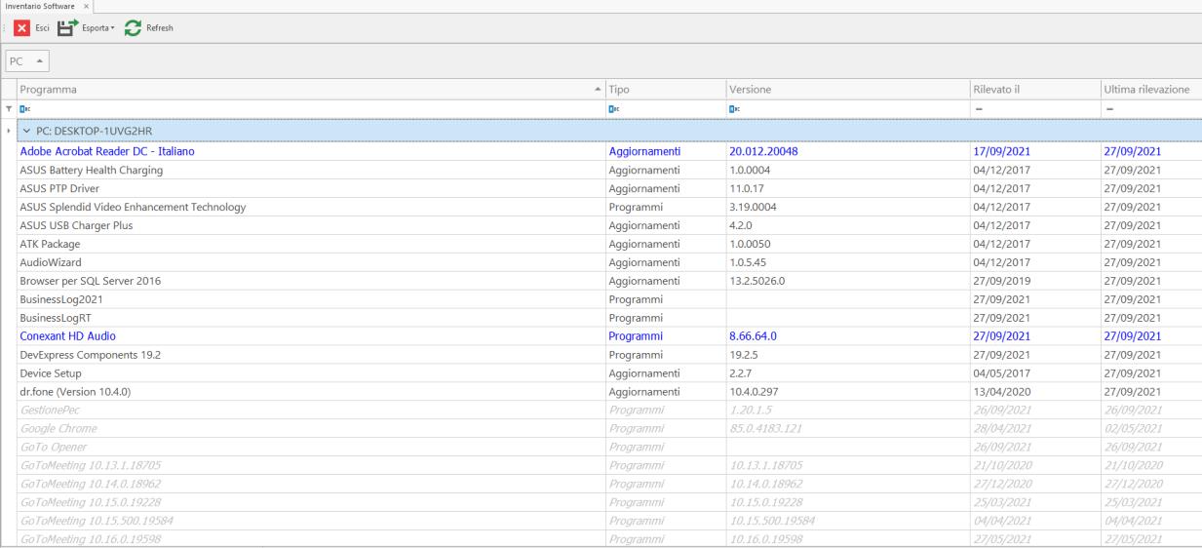This screenshot has height=548, width=1202.
Task: Select greyed GoTo Opener row
Action: [609, 448]
